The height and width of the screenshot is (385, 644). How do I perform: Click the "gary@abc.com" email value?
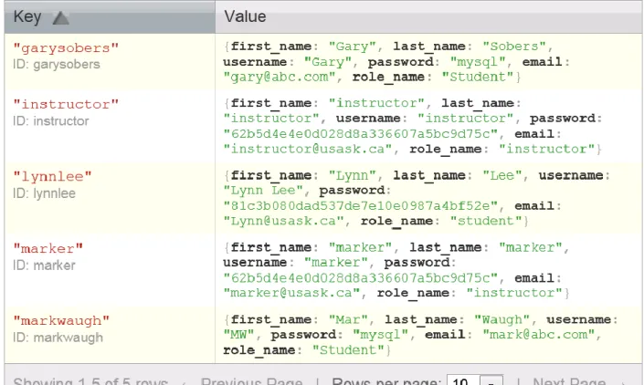click(280, 77)
